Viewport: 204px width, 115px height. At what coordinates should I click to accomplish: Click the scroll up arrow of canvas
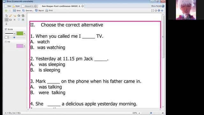[163, 14]
